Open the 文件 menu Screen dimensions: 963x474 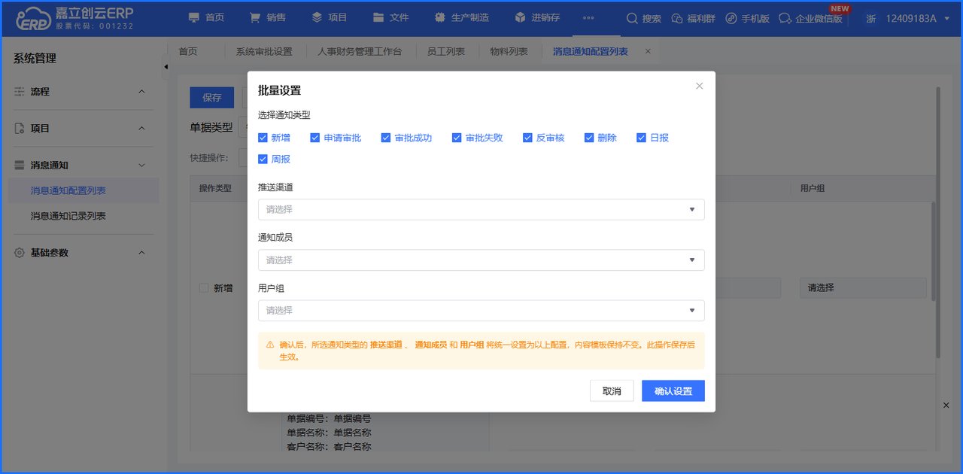pos(391,18)
